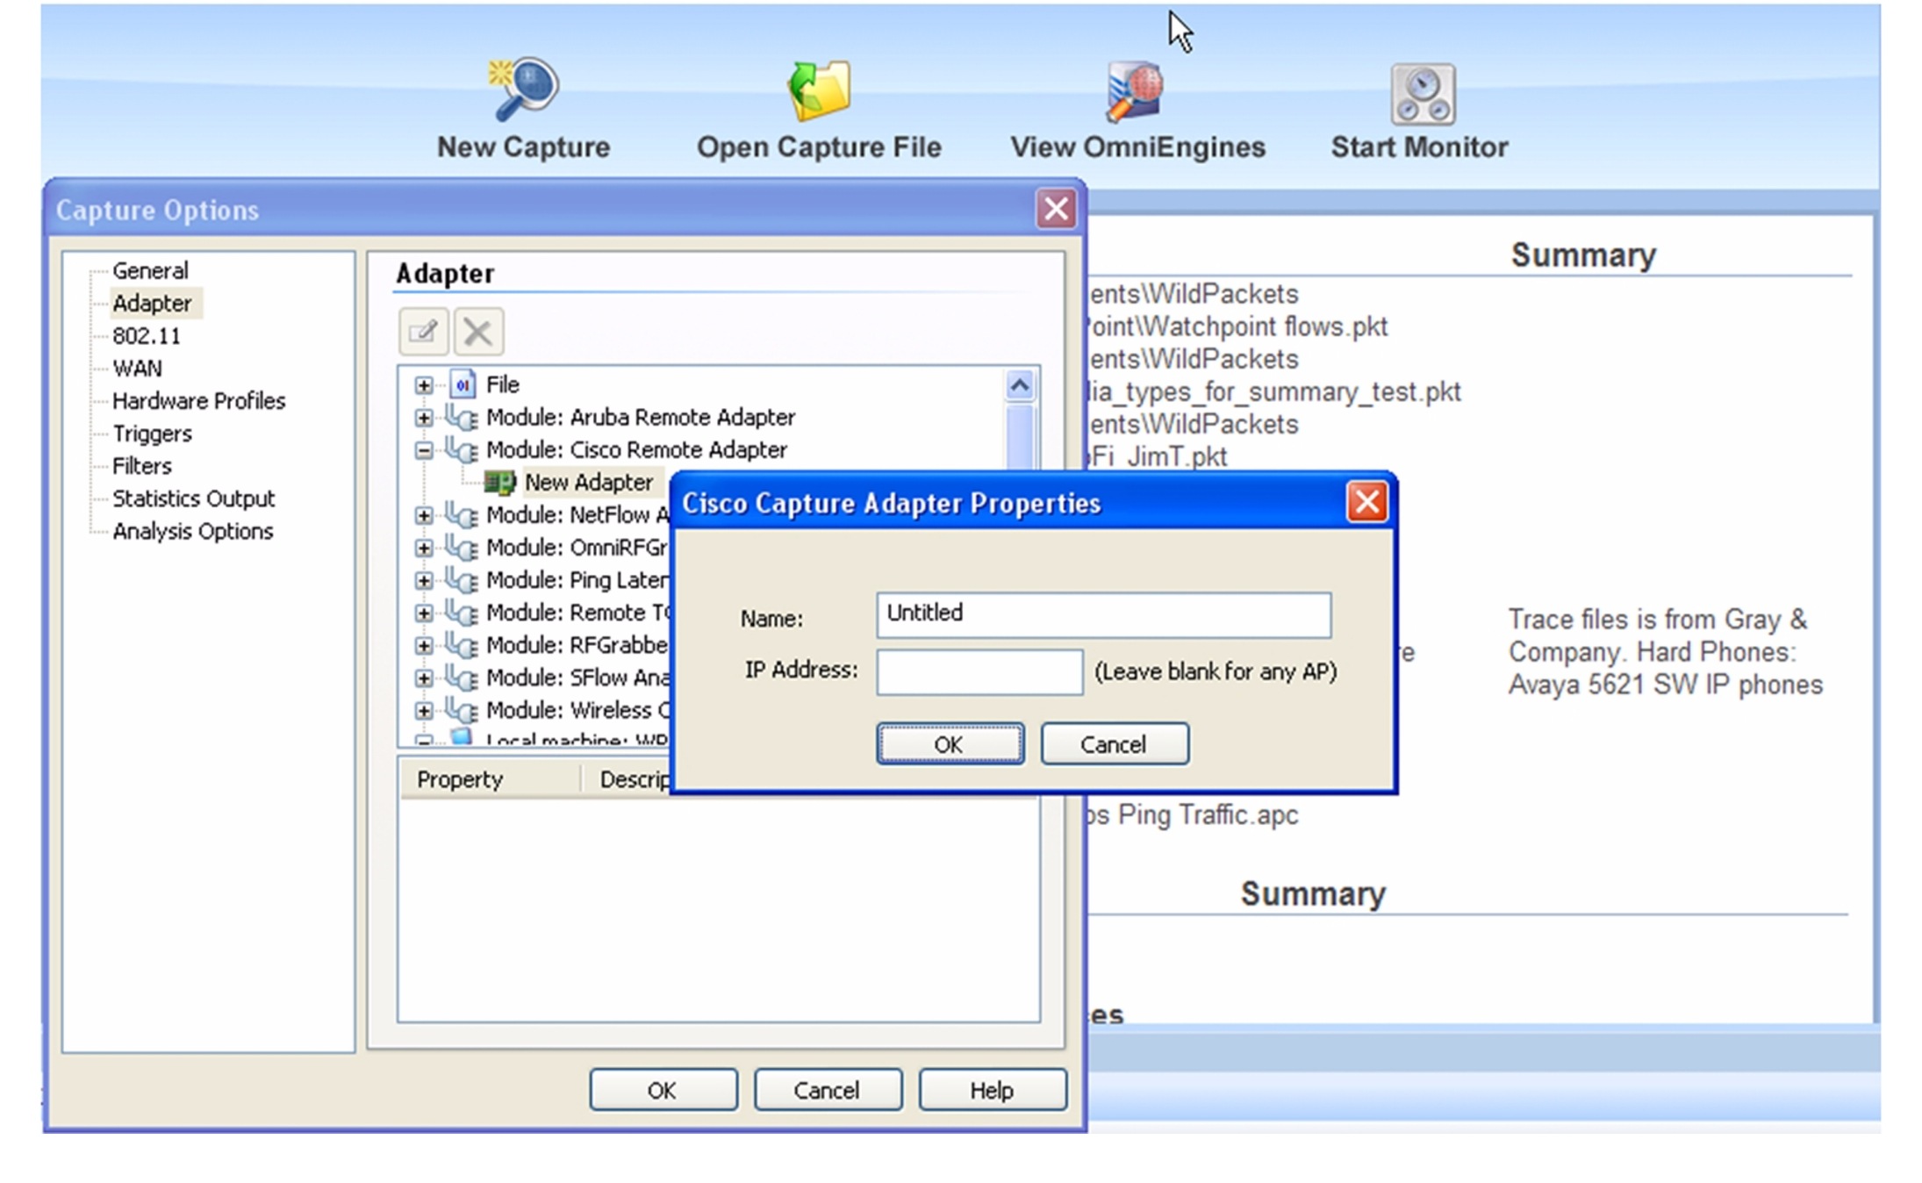Click the delete adapter X icon
Screen dimensions: 1922x1183
pyautogui.click(x=478, y=332)
